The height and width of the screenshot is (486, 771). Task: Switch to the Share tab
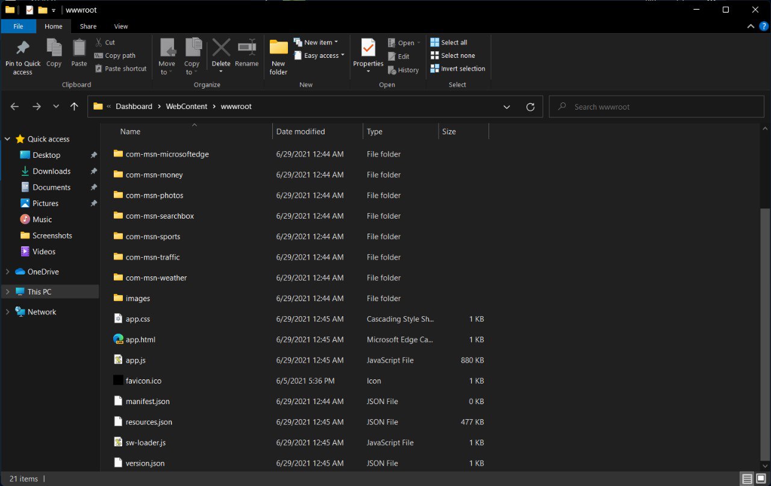coord(88,26)
